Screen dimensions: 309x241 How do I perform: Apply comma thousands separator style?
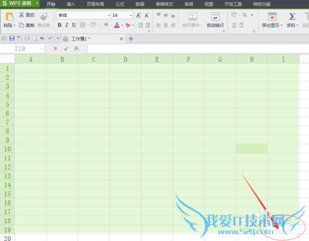point(252,15)
